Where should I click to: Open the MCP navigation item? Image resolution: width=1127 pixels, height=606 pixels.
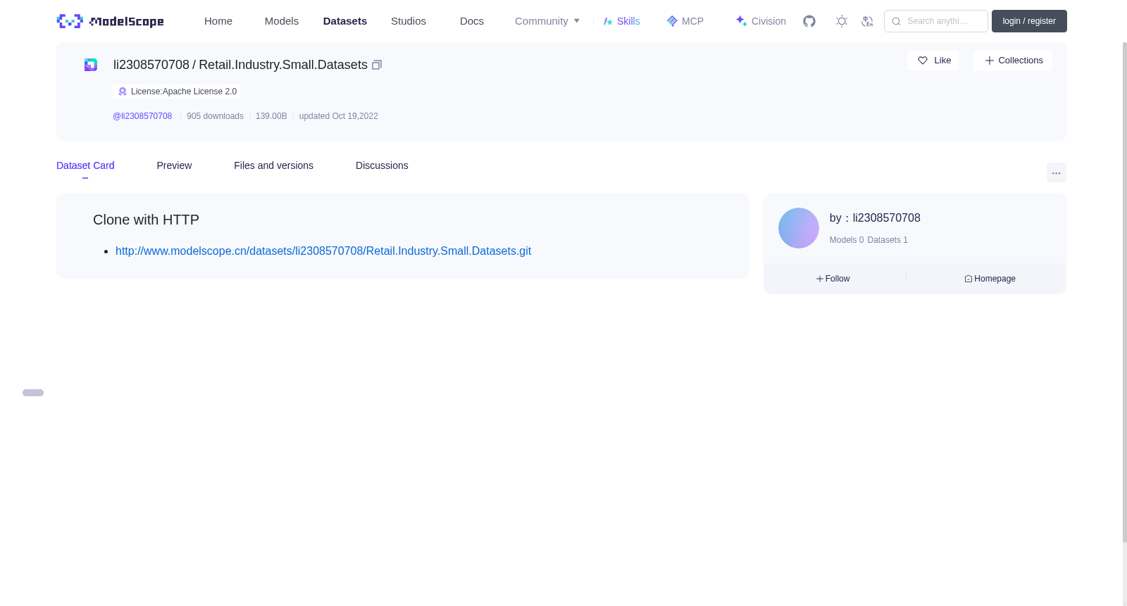[685, 21]
